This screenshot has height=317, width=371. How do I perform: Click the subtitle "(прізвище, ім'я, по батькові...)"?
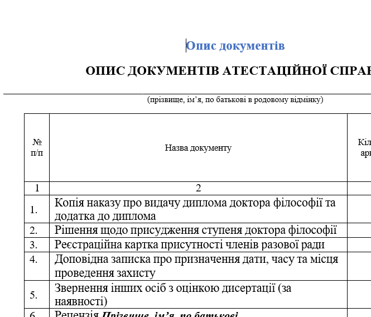coord(235,100)
